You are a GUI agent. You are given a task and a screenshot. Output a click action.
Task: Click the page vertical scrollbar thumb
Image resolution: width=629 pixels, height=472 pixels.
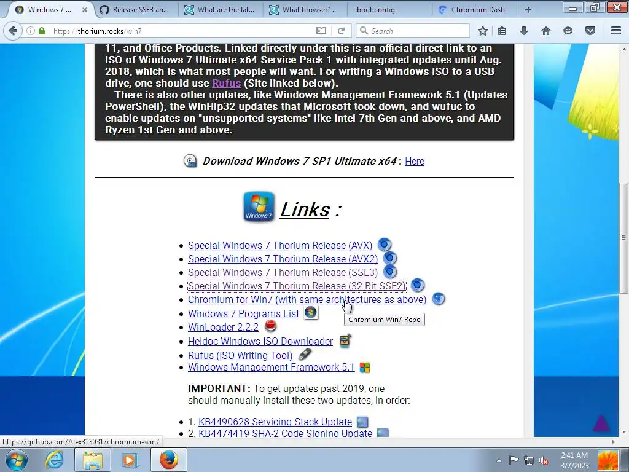tap(623, 237)
